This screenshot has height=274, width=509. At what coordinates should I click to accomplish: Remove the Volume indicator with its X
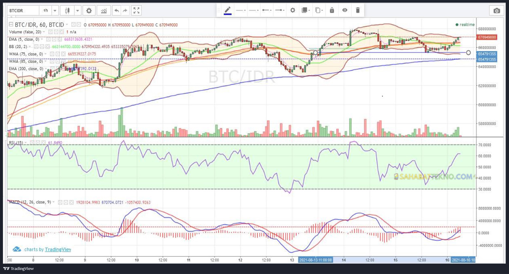(62, 32)
